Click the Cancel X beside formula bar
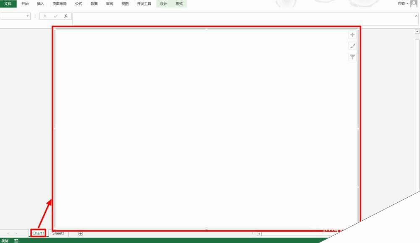Image resolution: width=420 pixels, height=243 pixels. [45, 16]
